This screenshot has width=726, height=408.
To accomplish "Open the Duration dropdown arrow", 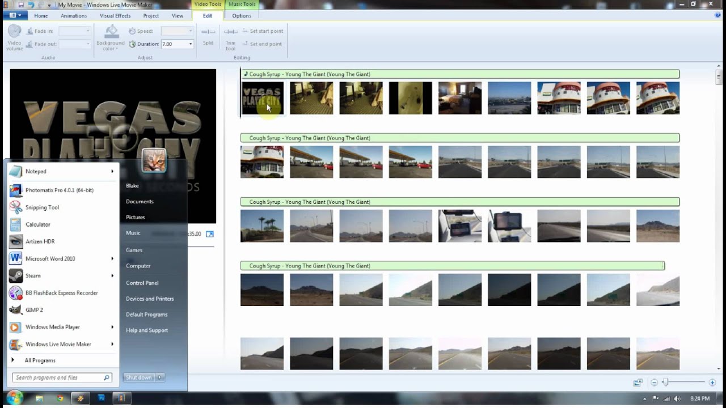I will (190, 44).
